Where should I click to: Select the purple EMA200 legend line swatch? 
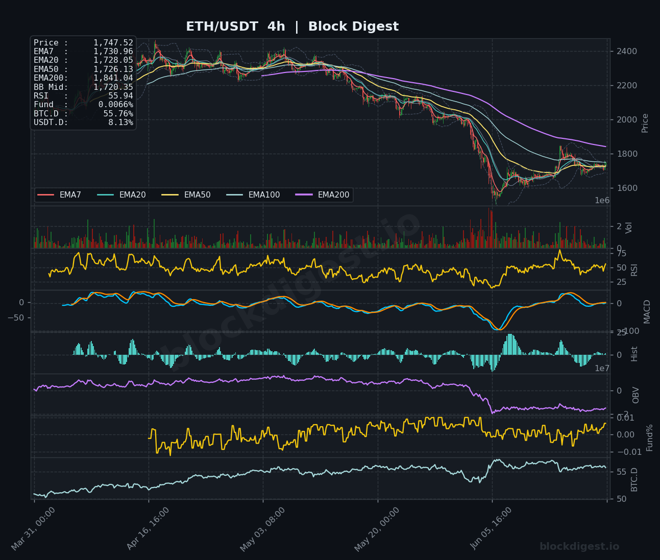(x=304, y=195)
